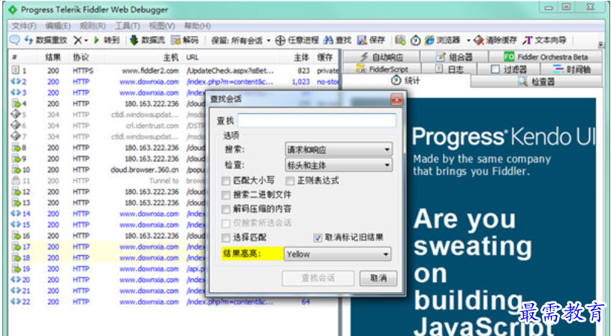
Task: Open the 检查 标头和主体 combo box
Action: (339, 165)
